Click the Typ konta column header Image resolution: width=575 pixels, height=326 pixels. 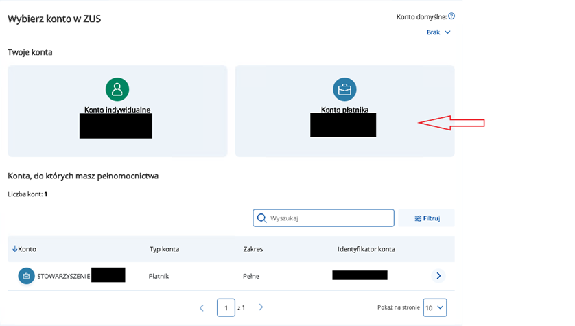pyautogui.click(x=164, y=249)
